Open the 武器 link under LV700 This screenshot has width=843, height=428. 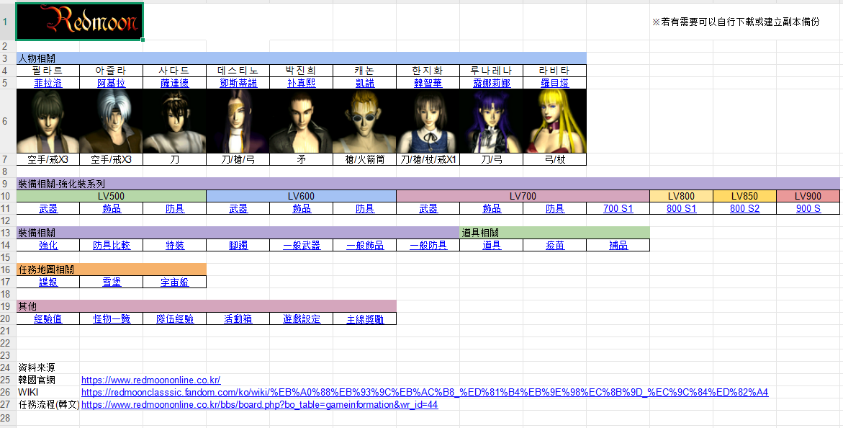428,209
